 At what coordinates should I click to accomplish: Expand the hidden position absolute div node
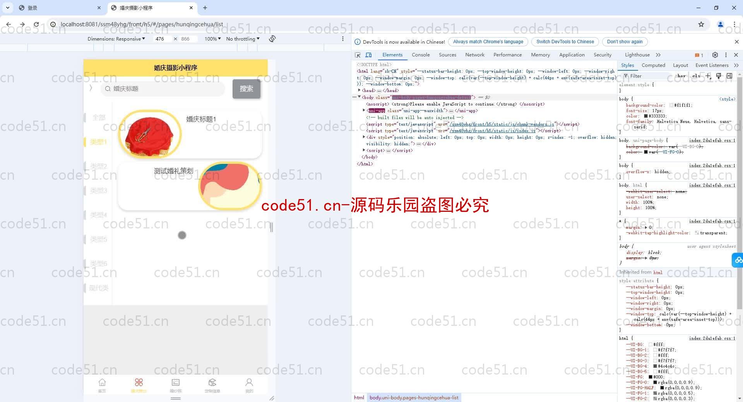click(x=364, y=137)
